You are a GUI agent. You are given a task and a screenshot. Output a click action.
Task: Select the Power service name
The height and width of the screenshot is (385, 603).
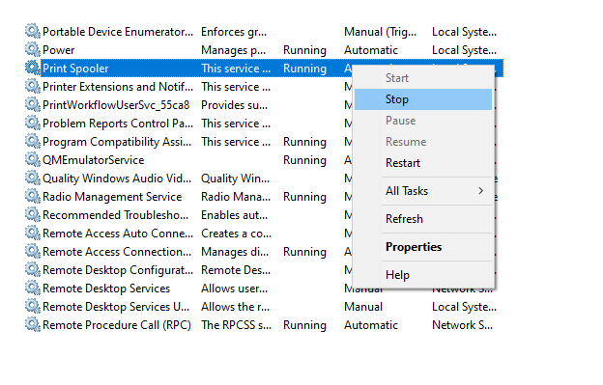58,50
